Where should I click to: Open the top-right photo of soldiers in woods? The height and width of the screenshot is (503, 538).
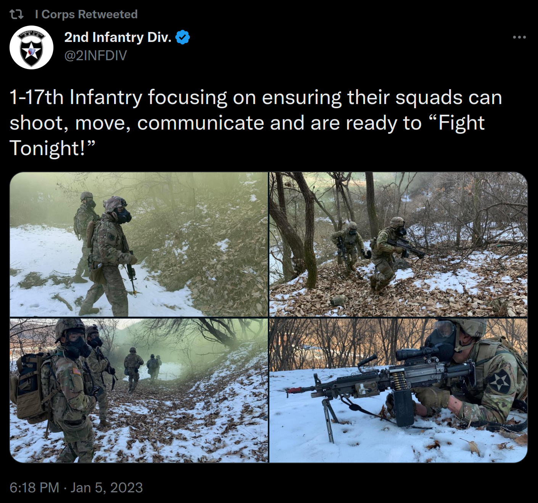pos(398,244)
